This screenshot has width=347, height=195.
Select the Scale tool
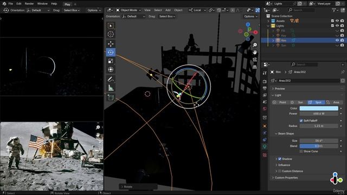111,61
